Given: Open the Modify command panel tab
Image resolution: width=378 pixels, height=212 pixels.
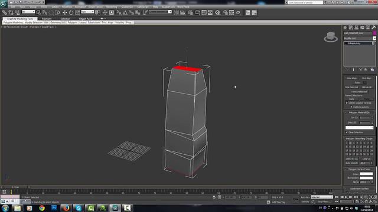Looking at the screenshot, I should pos(351,28).
